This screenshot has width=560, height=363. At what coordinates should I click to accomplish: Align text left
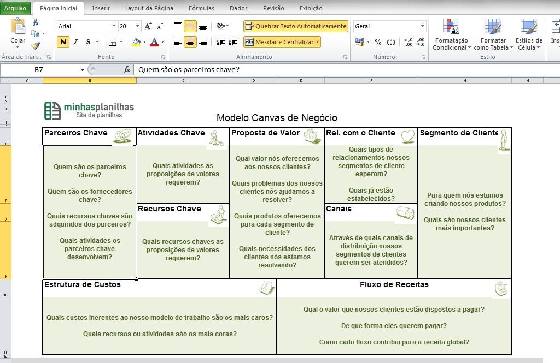[x=178, y=42]
